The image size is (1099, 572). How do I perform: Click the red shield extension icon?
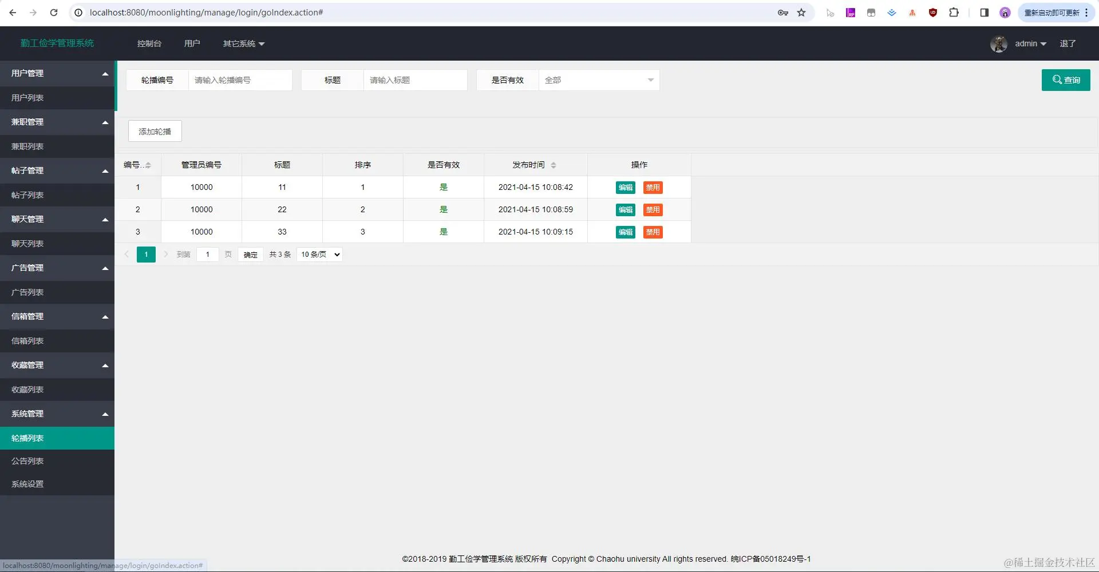(933, 13)
